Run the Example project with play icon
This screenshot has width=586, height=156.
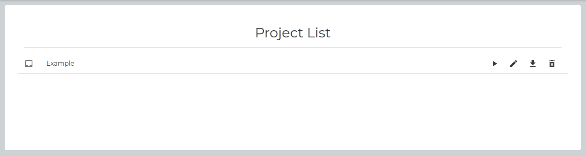tap(495, 64)
